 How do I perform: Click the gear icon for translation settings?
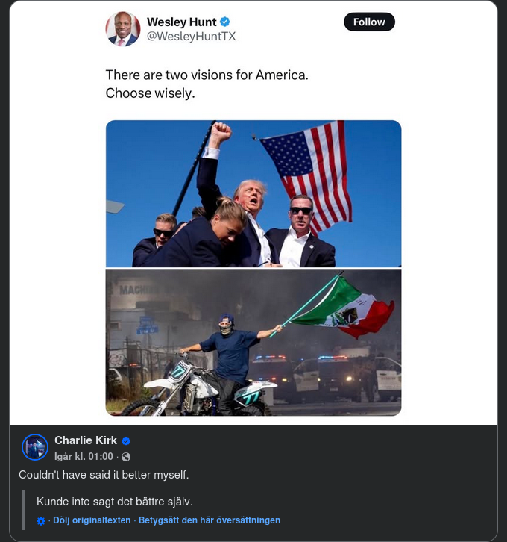[41, 521]
